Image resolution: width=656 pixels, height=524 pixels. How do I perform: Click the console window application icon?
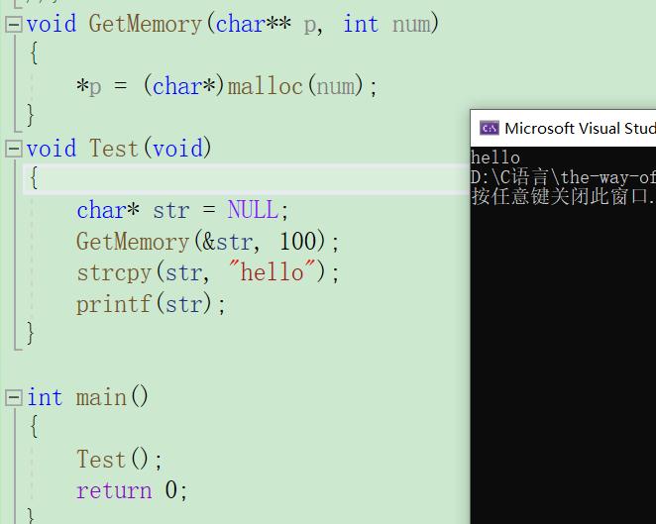(490, 128)
